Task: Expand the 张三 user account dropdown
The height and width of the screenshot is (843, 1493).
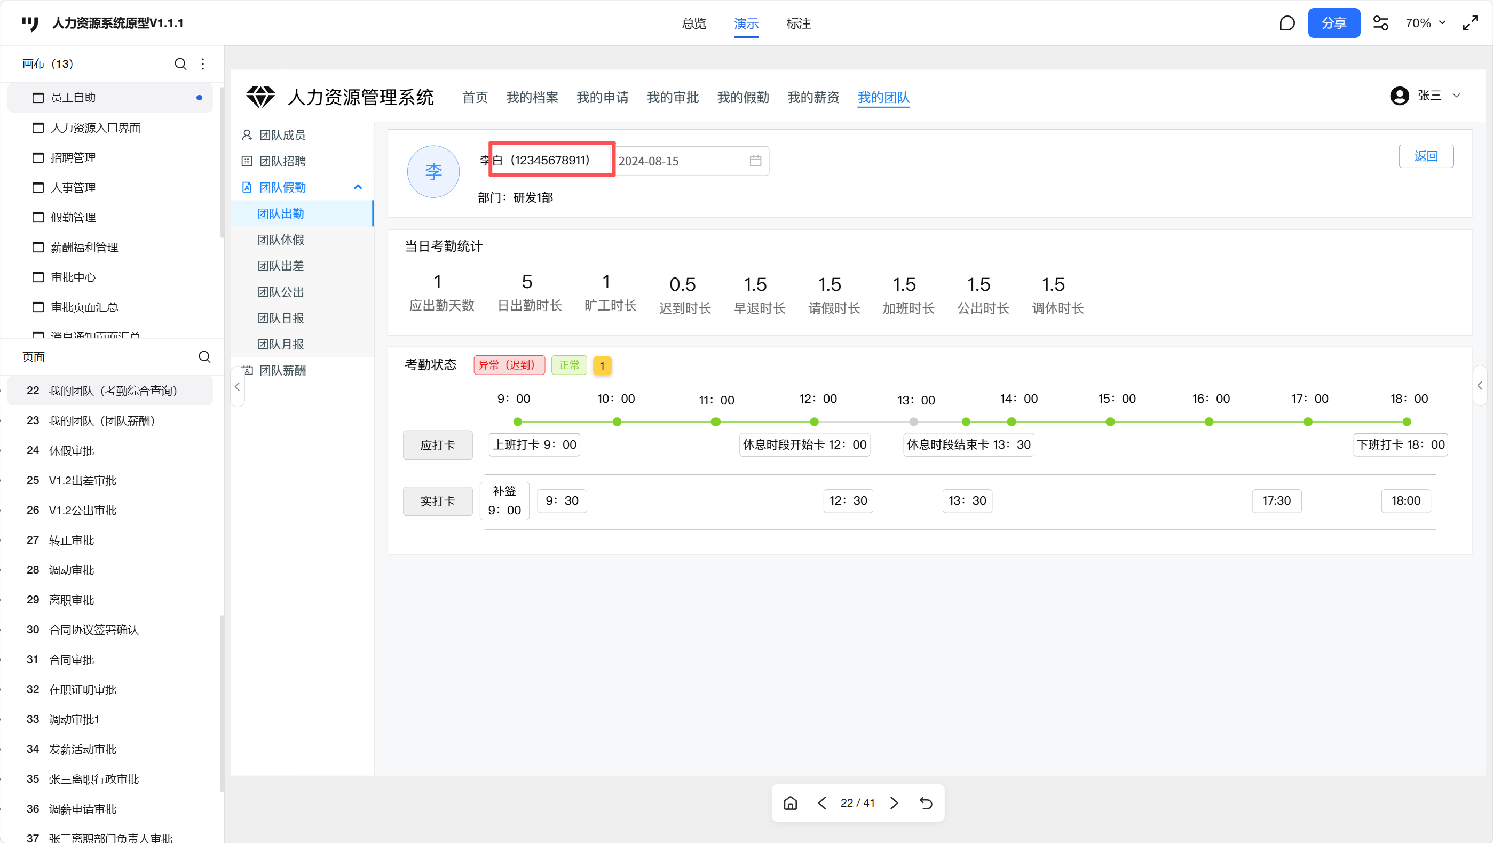Action: [1456, 96]
